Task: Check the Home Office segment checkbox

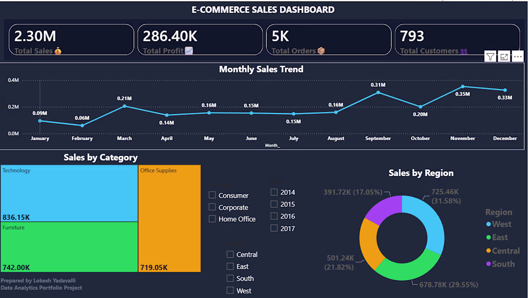Action: click(x=212, y=219)
